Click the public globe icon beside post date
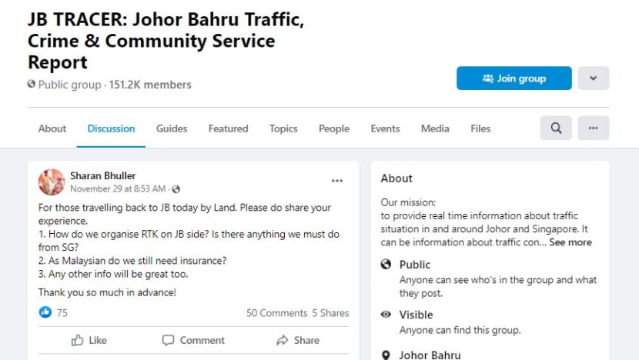The height and width of the screenshot is (360, 639). pos(176,189)
